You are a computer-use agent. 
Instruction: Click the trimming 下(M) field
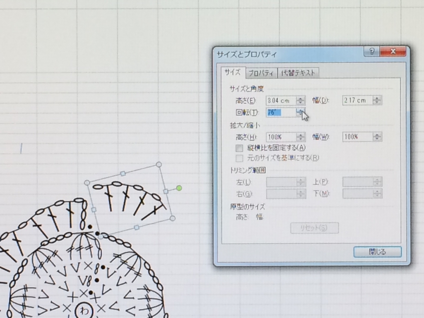[x=357, y=194]
